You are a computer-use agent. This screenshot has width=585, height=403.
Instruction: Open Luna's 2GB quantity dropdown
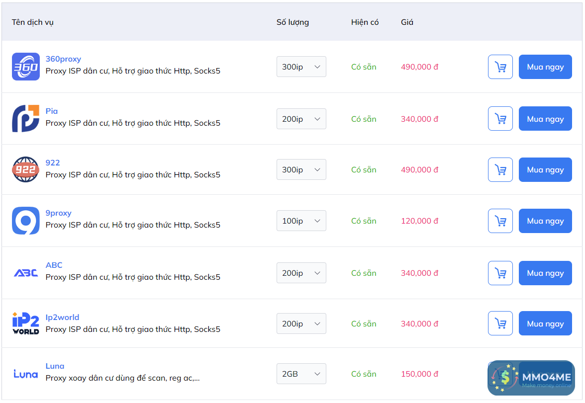301,374
